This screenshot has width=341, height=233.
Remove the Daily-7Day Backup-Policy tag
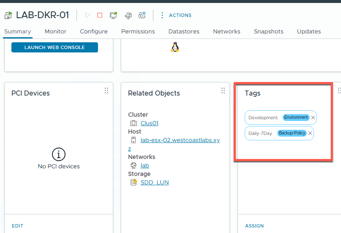[310, 133]
